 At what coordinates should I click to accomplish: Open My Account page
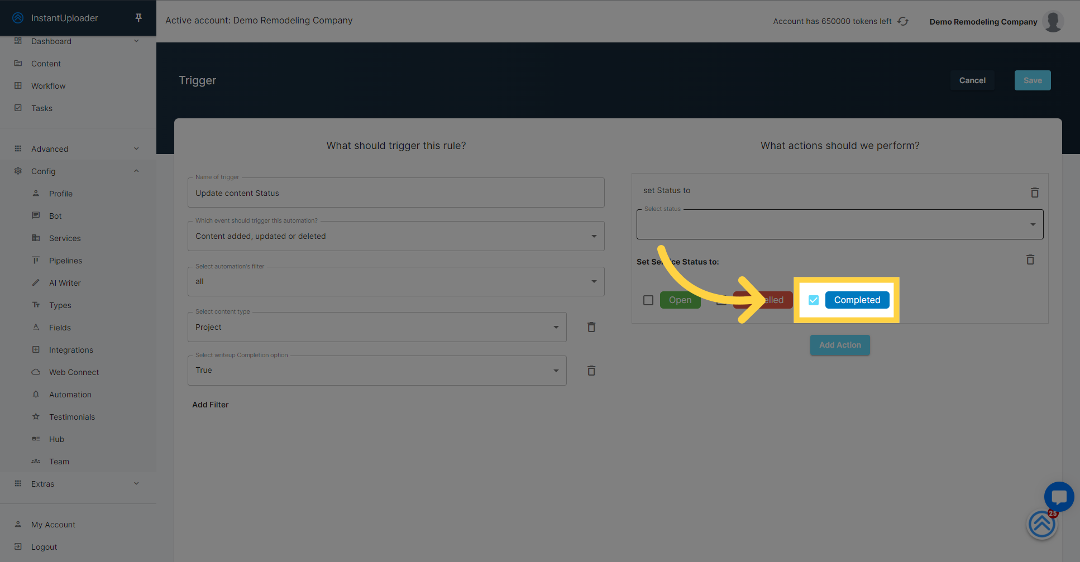[53, 525]
